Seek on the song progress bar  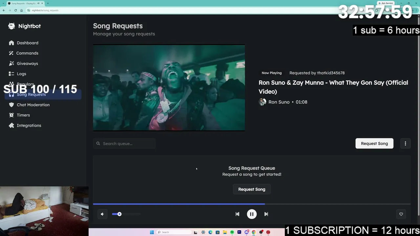[x=252, y=204]
